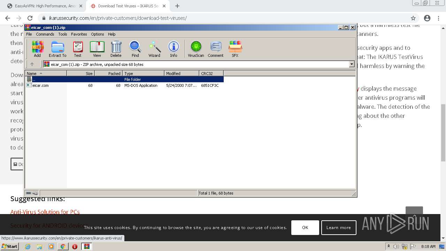The height and width of the screenshot is (251, 446).
Task: Sort by the Name column header
Action: (x=46, y=73)
